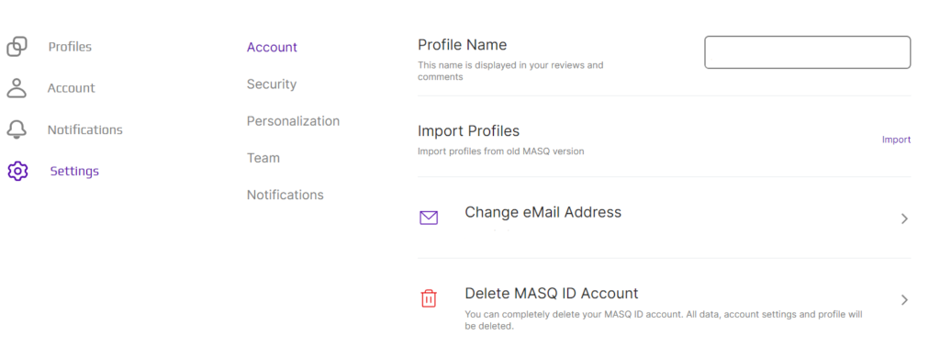Screen dimensions: 940x347
Task: Switch to the Security settings tab
Action: tap(272, 84)
